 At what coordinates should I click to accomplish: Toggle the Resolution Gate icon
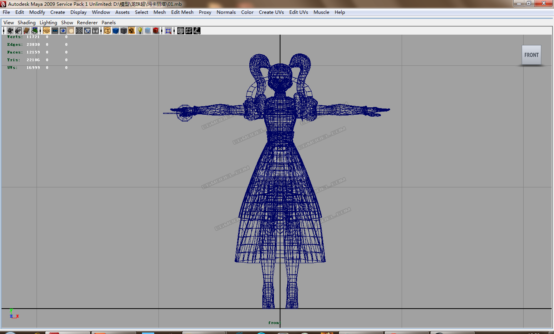[x=63, y=30]
